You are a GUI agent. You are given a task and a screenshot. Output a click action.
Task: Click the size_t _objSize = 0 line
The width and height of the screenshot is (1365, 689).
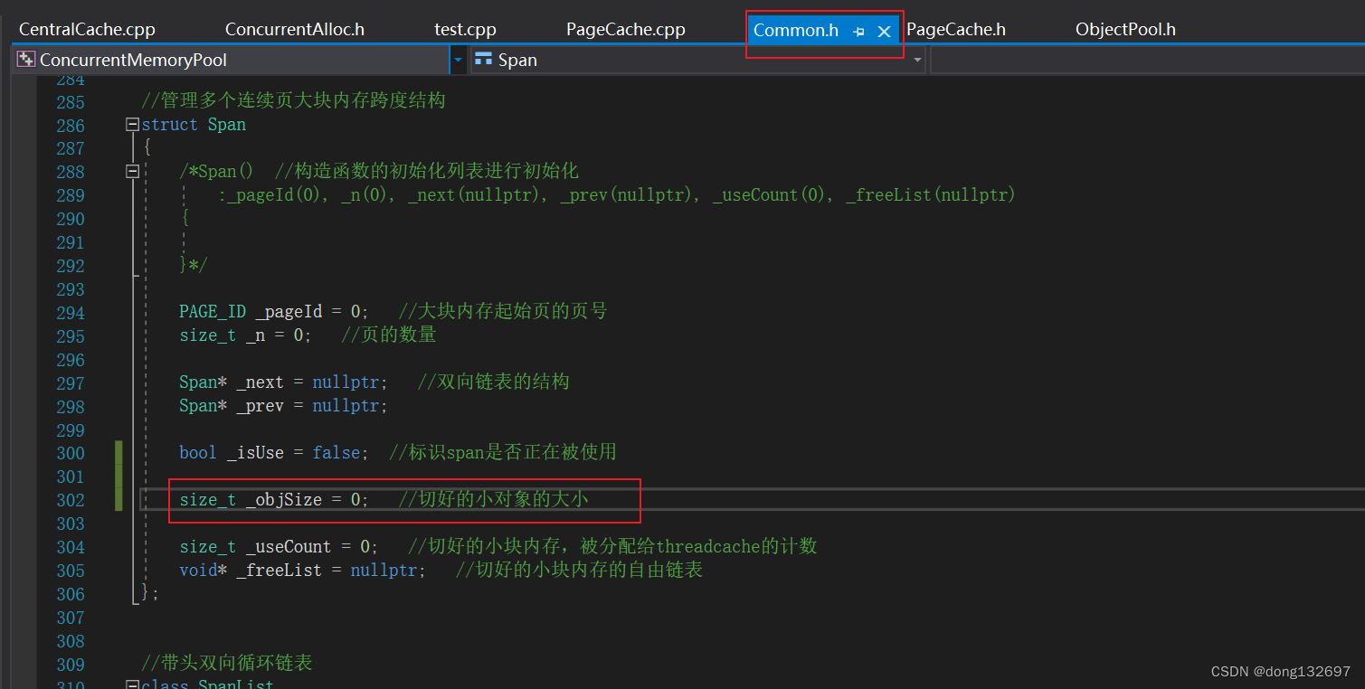[273, 500]
